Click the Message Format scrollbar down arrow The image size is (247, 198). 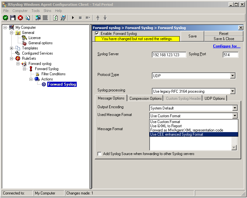(x=234, y=148)
